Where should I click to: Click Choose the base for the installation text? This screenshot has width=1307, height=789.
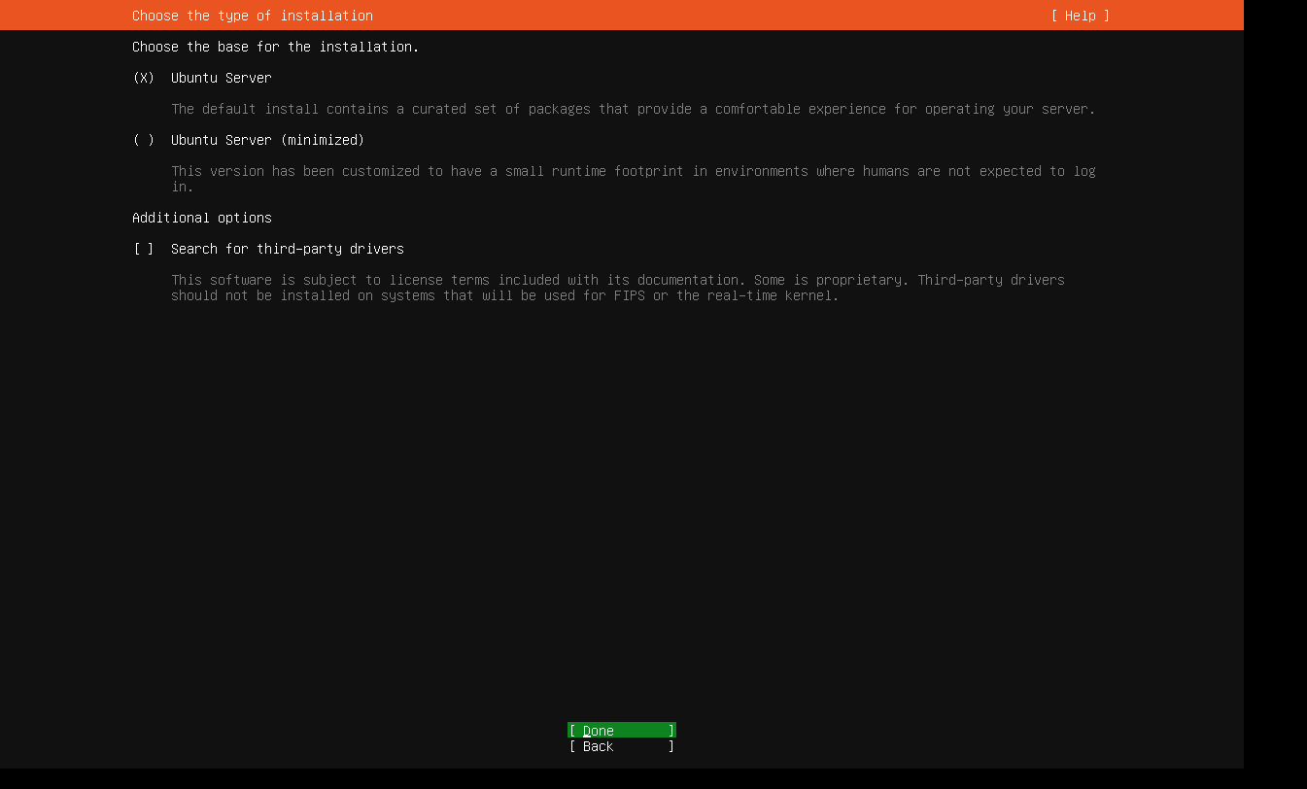[x=275, y=46]
